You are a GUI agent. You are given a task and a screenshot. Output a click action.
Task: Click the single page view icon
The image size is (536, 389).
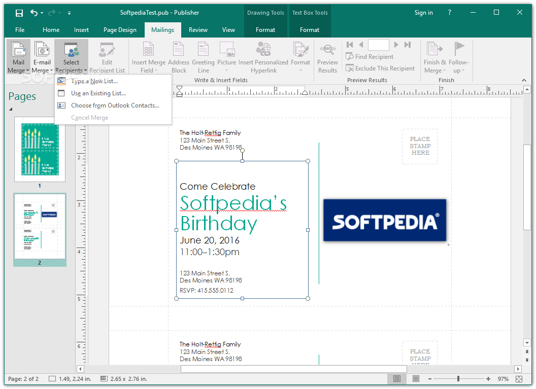click(x=396, y=379)
